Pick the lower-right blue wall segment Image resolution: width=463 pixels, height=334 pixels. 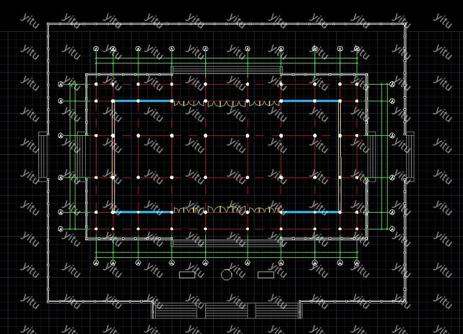coord(310,212)
